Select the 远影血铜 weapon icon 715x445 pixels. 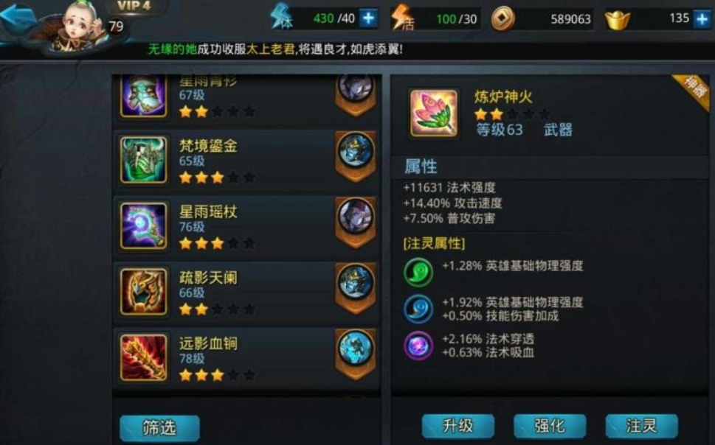(x=144, y=357)
